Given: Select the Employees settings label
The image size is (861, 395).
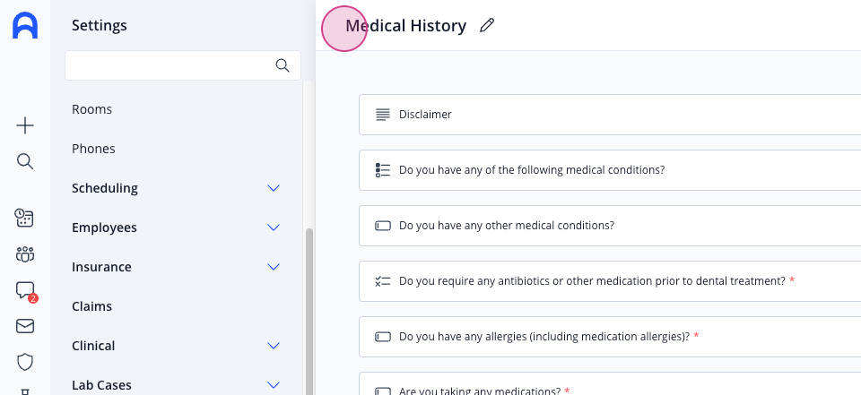Looking at the screenshot, I should pos(104,228).
